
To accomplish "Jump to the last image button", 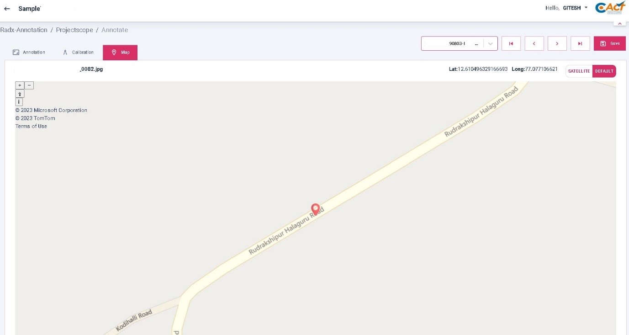I will pyautogui.click(x=580, y=43).
